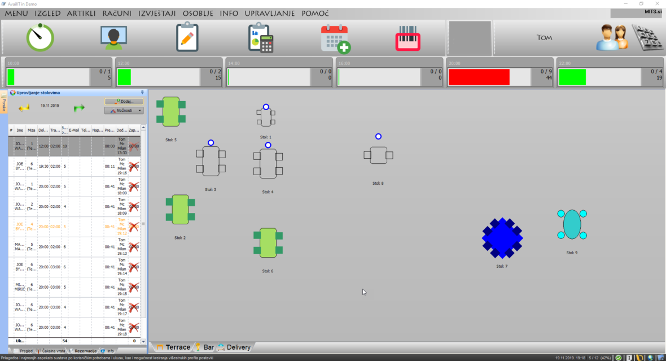The height and width of the screenshot is (361, 666).
Task: Click the Dodaj... button
Action: click(x=124, y=101)
